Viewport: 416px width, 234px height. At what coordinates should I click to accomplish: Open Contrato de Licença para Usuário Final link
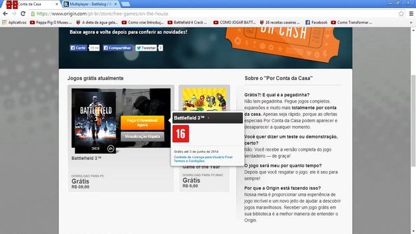pyautogui.click(x=203, y=157)
